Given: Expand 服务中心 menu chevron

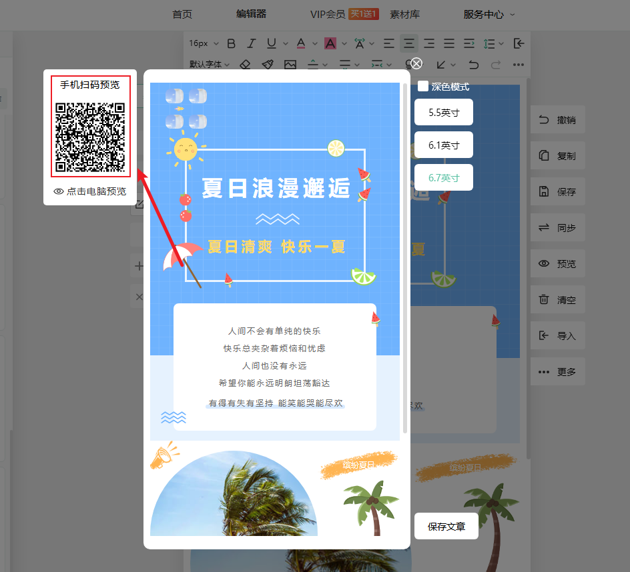Looking at the screenshot, I should pyautogui.click(x=513, y=15).
